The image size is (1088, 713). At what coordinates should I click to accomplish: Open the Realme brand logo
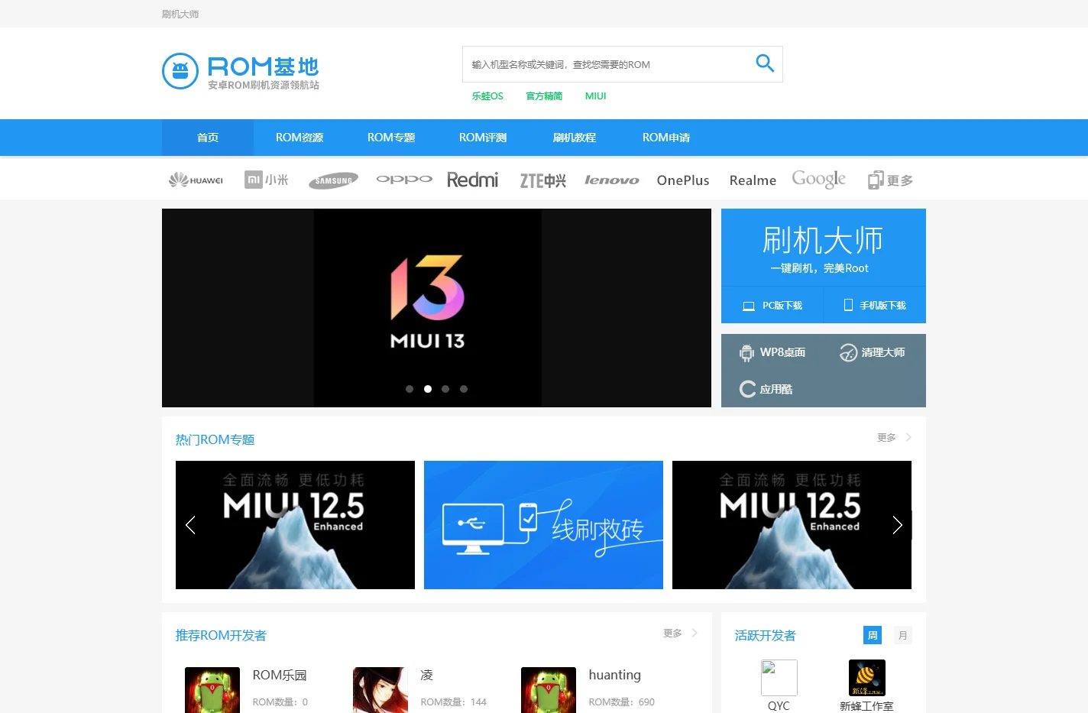point(753,180)
